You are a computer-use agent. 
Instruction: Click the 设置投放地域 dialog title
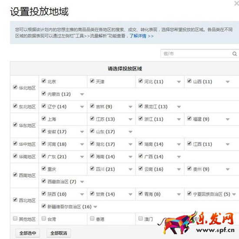pos(39,12)
